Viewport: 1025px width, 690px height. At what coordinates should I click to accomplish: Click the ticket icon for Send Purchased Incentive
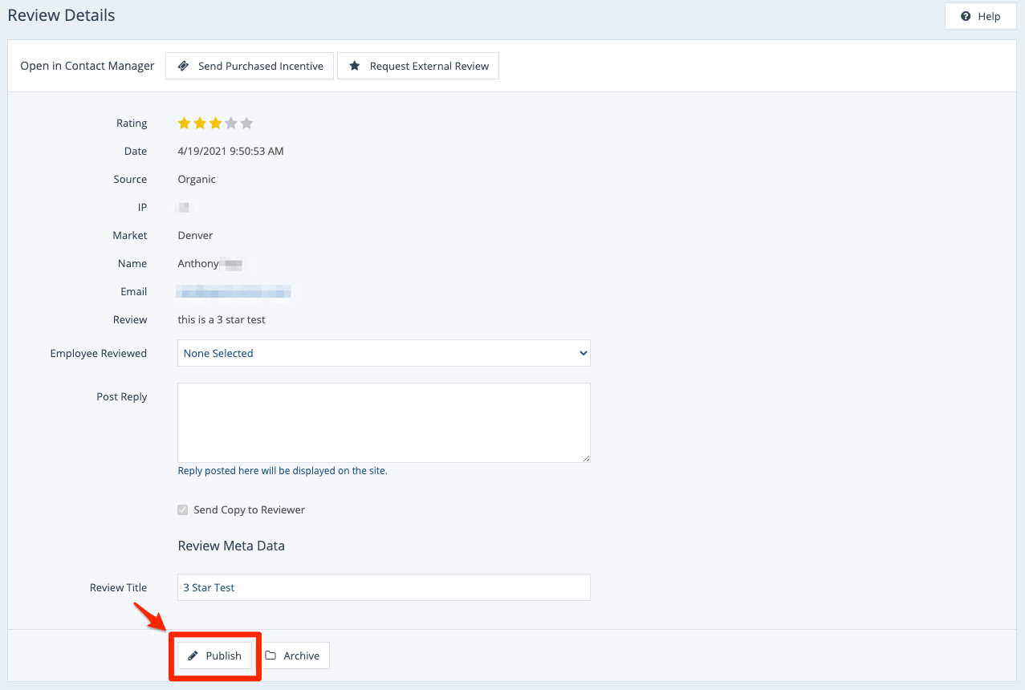tap(184, 66)
